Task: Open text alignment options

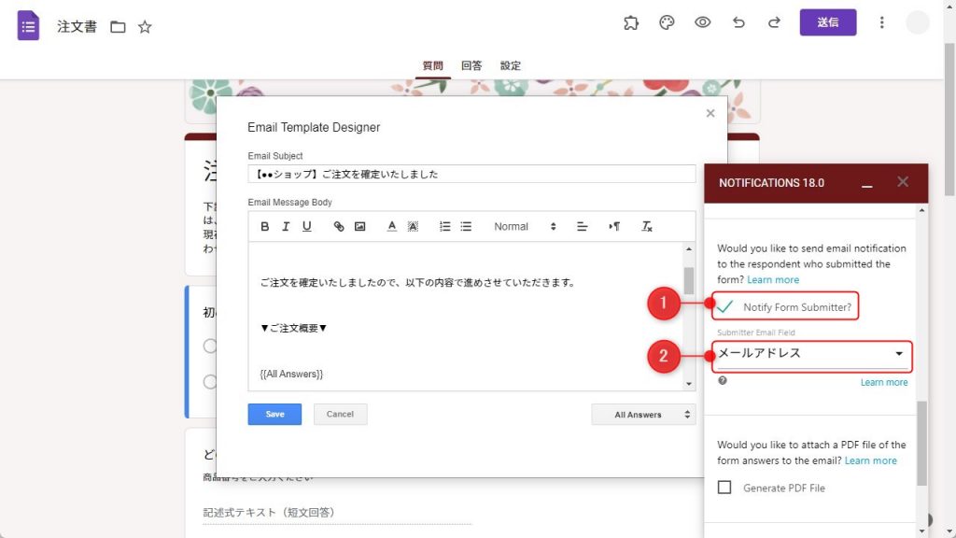Action: (x=583, y=226)
